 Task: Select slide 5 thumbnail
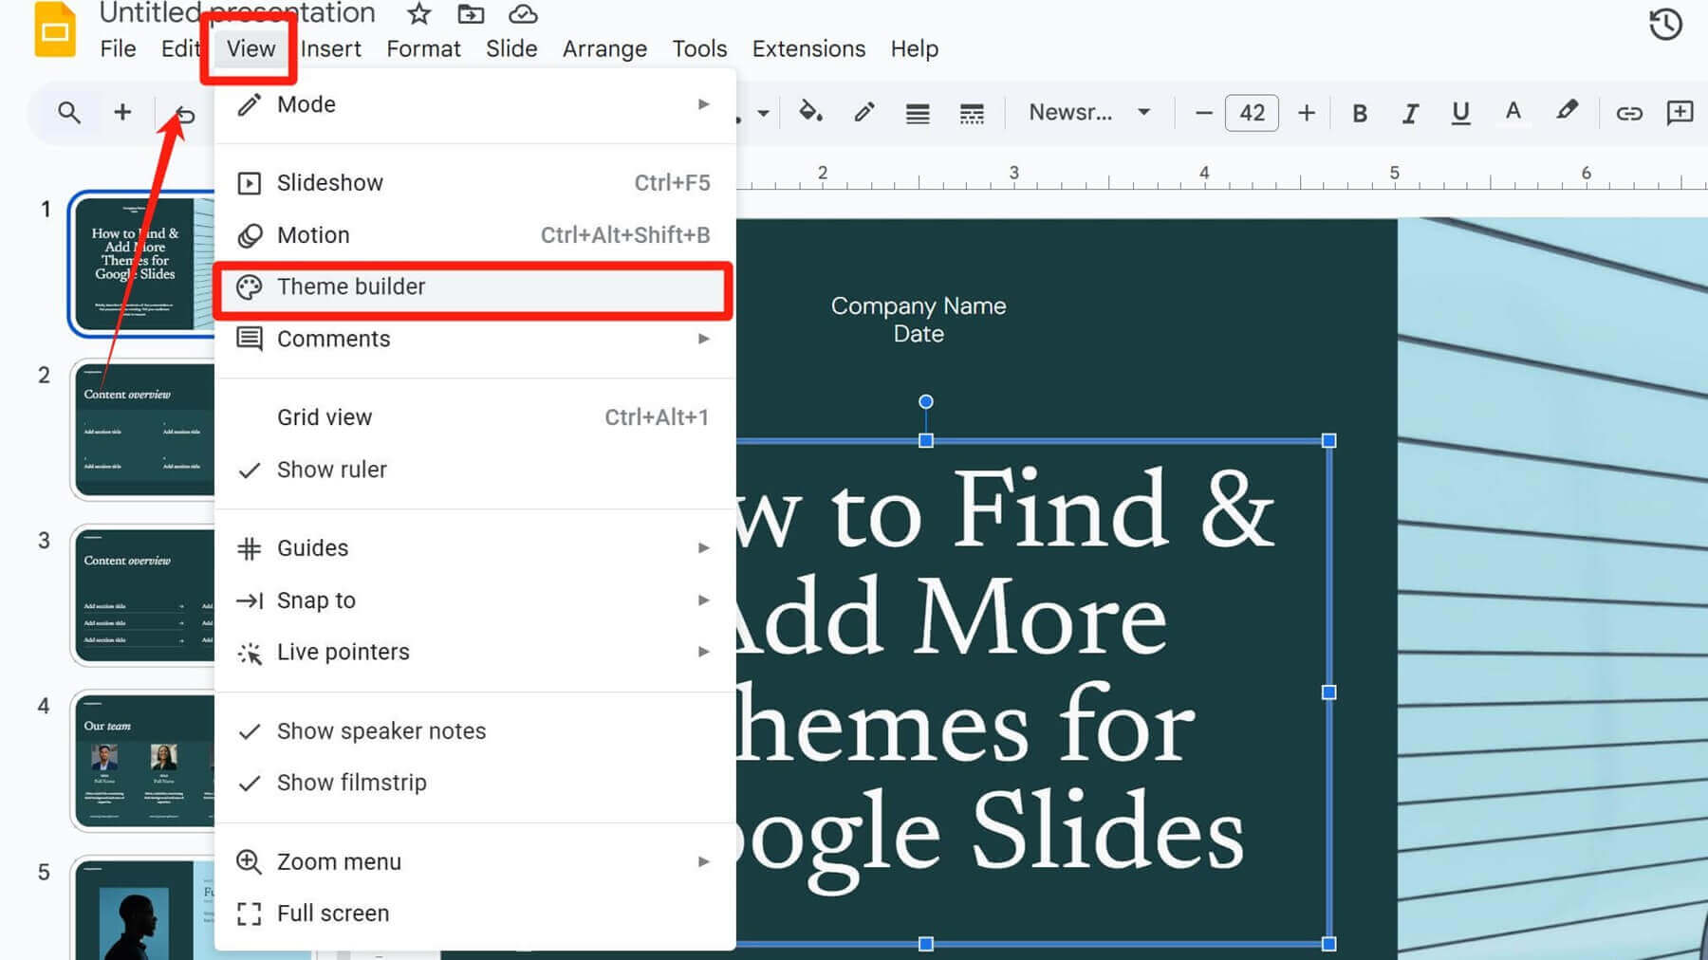[x=143, y=909]
